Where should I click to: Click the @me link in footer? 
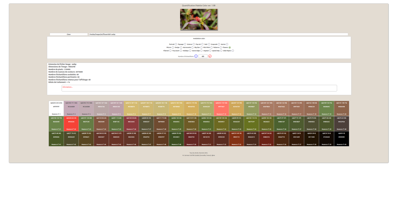pos(213,155)
